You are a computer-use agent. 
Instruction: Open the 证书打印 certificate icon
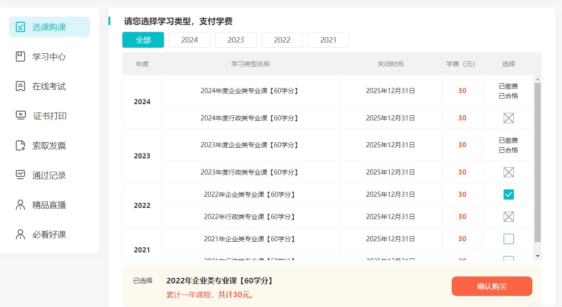[19, 116]
